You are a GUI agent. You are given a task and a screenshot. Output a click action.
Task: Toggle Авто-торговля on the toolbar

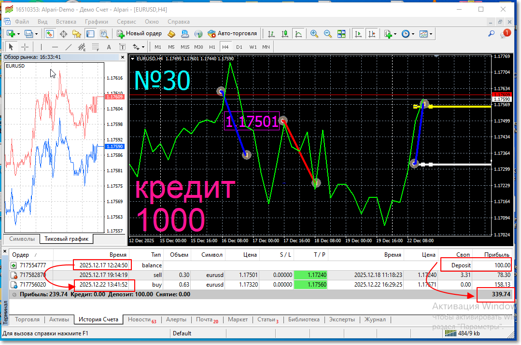(232, 34)
